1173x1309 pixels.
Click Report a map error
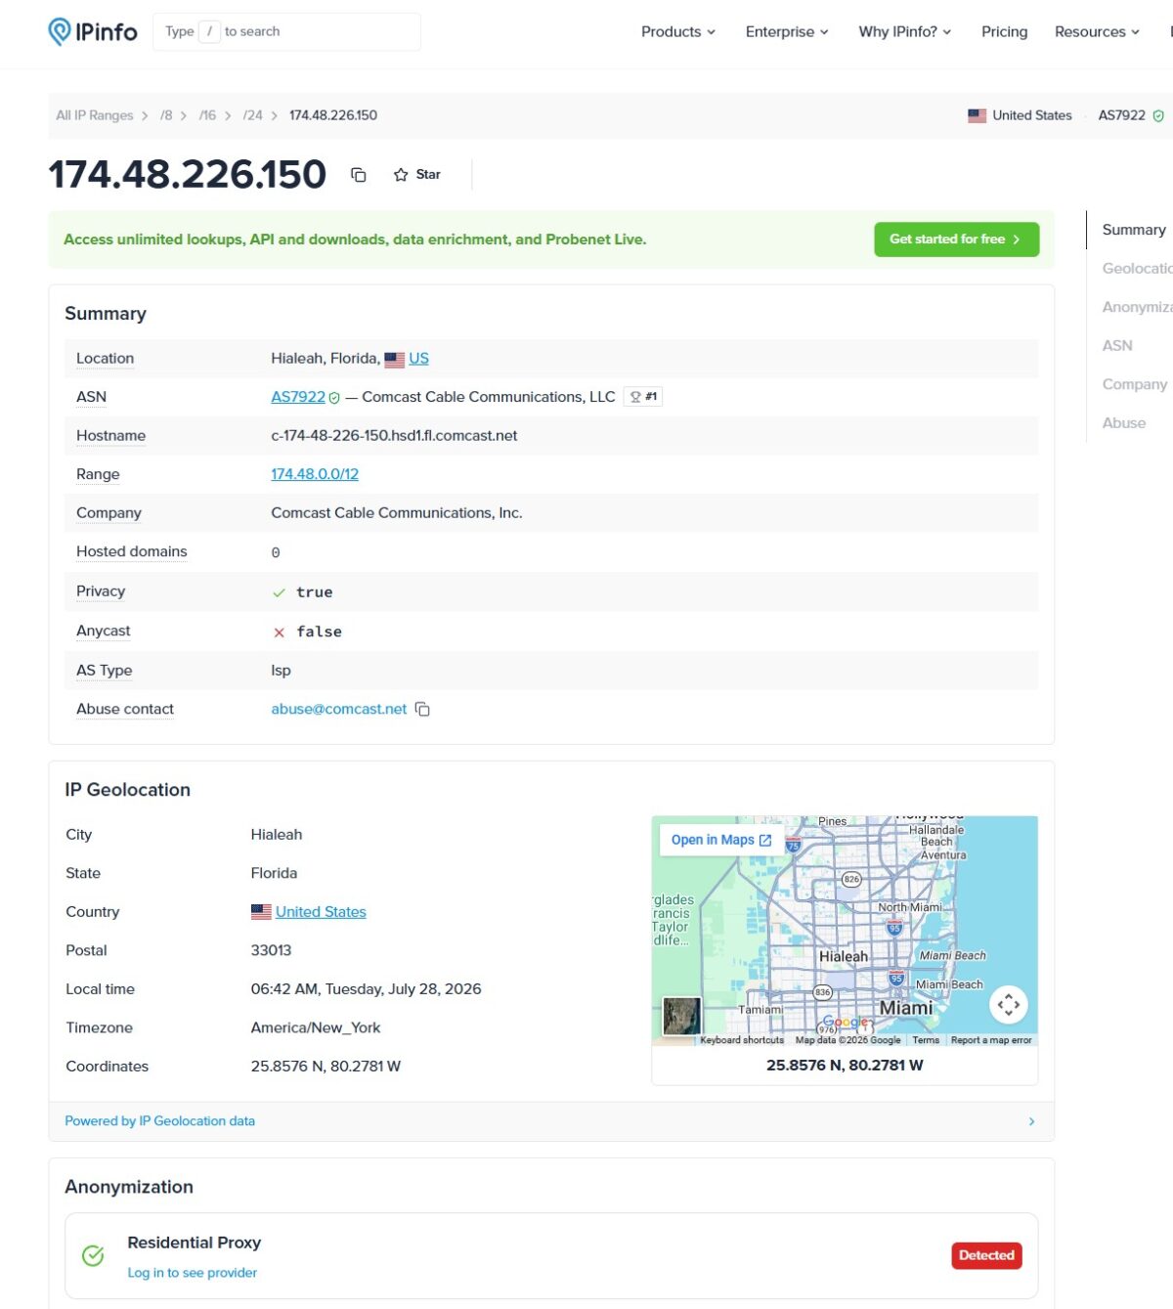[991, 1040]
